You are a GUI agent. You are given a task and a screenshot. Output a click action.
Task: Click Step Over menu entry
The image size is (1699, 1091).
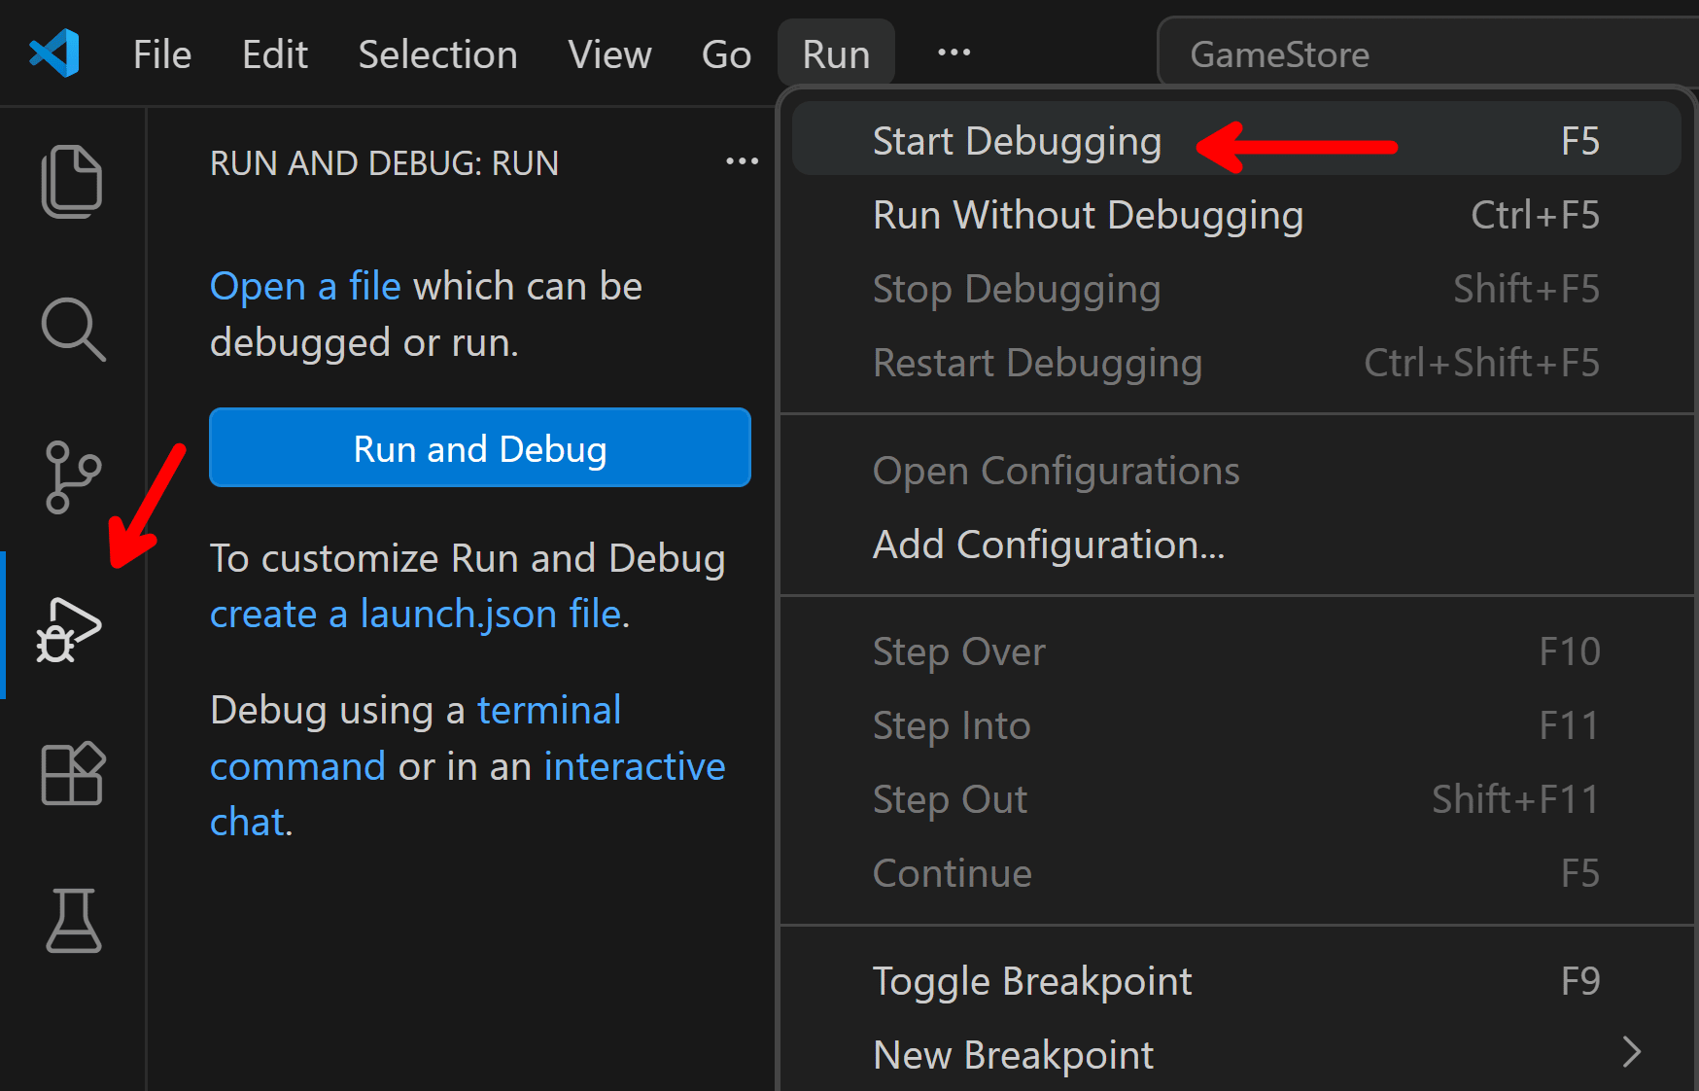pyautogui.click(x=1236, y=651)
